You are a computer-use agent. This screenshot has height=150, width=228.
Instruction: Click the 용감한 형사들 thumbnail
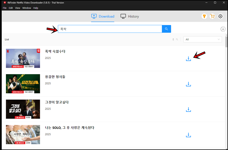(x=23, y=84)
